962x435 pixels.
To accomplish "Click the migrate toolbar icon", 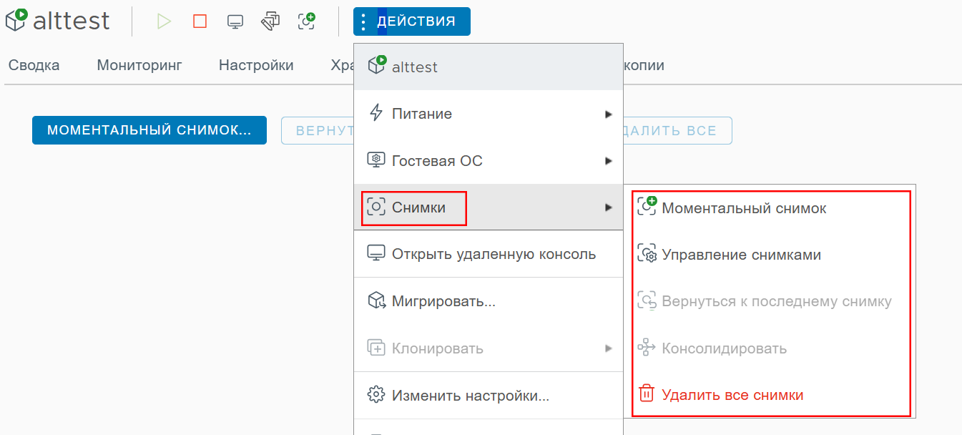I will 270,21.
